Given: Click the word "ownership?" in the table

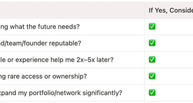Looking at the screenshot, I should pyautogui.click(x=69, y=76).
